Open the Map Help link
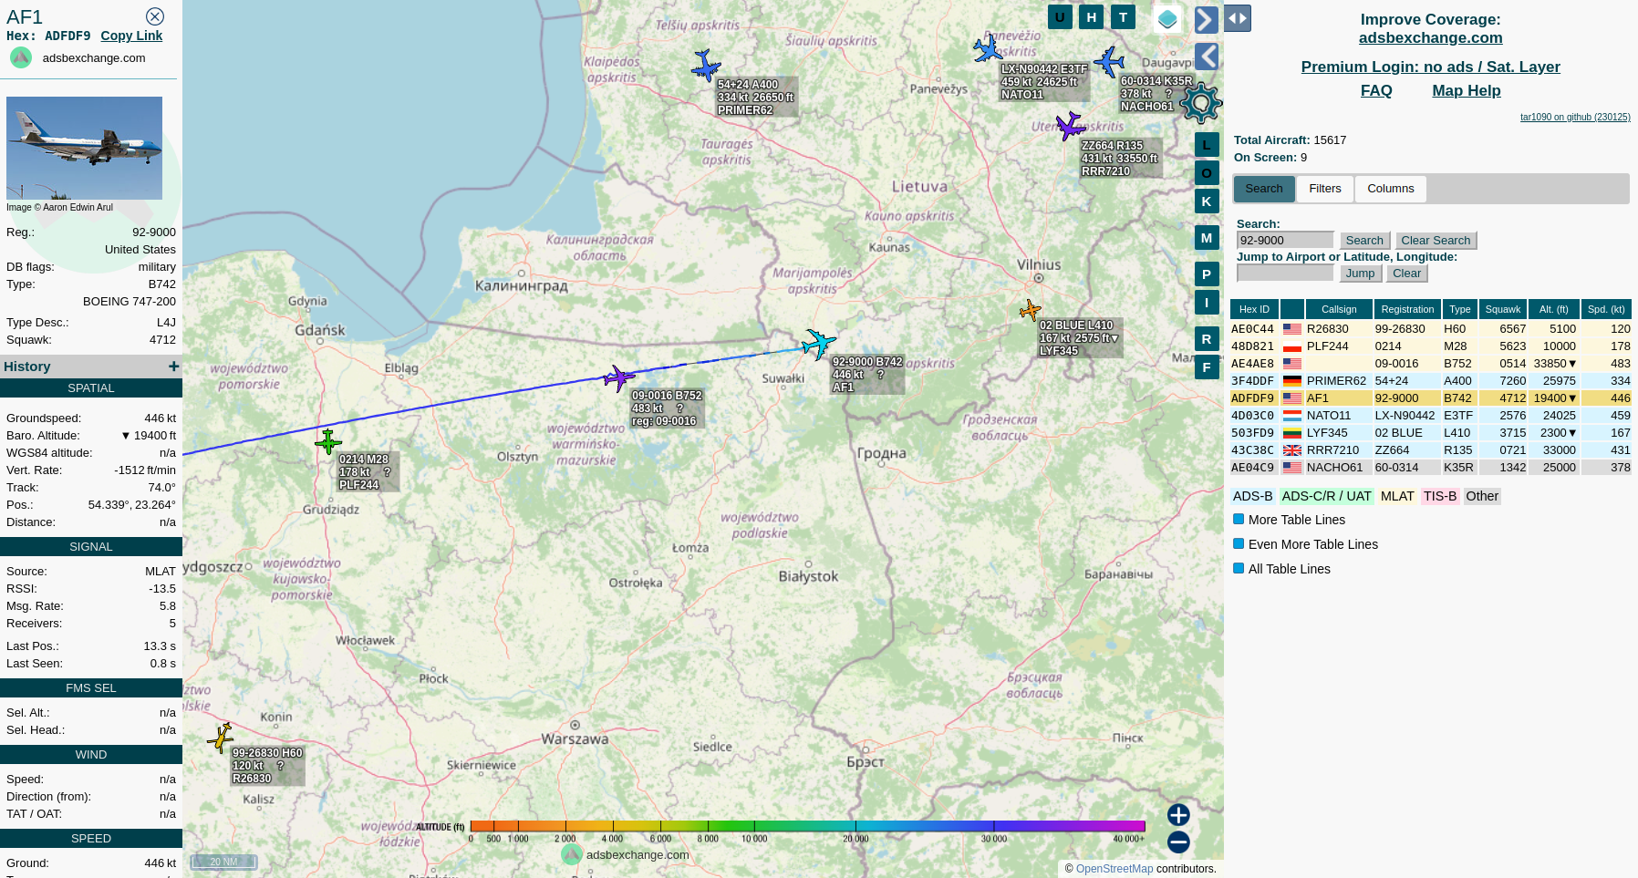 [x=1466, y=90]
